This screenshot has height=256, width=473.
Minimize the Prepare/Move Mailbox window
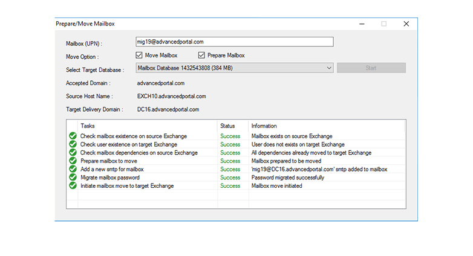coord(362,24)
